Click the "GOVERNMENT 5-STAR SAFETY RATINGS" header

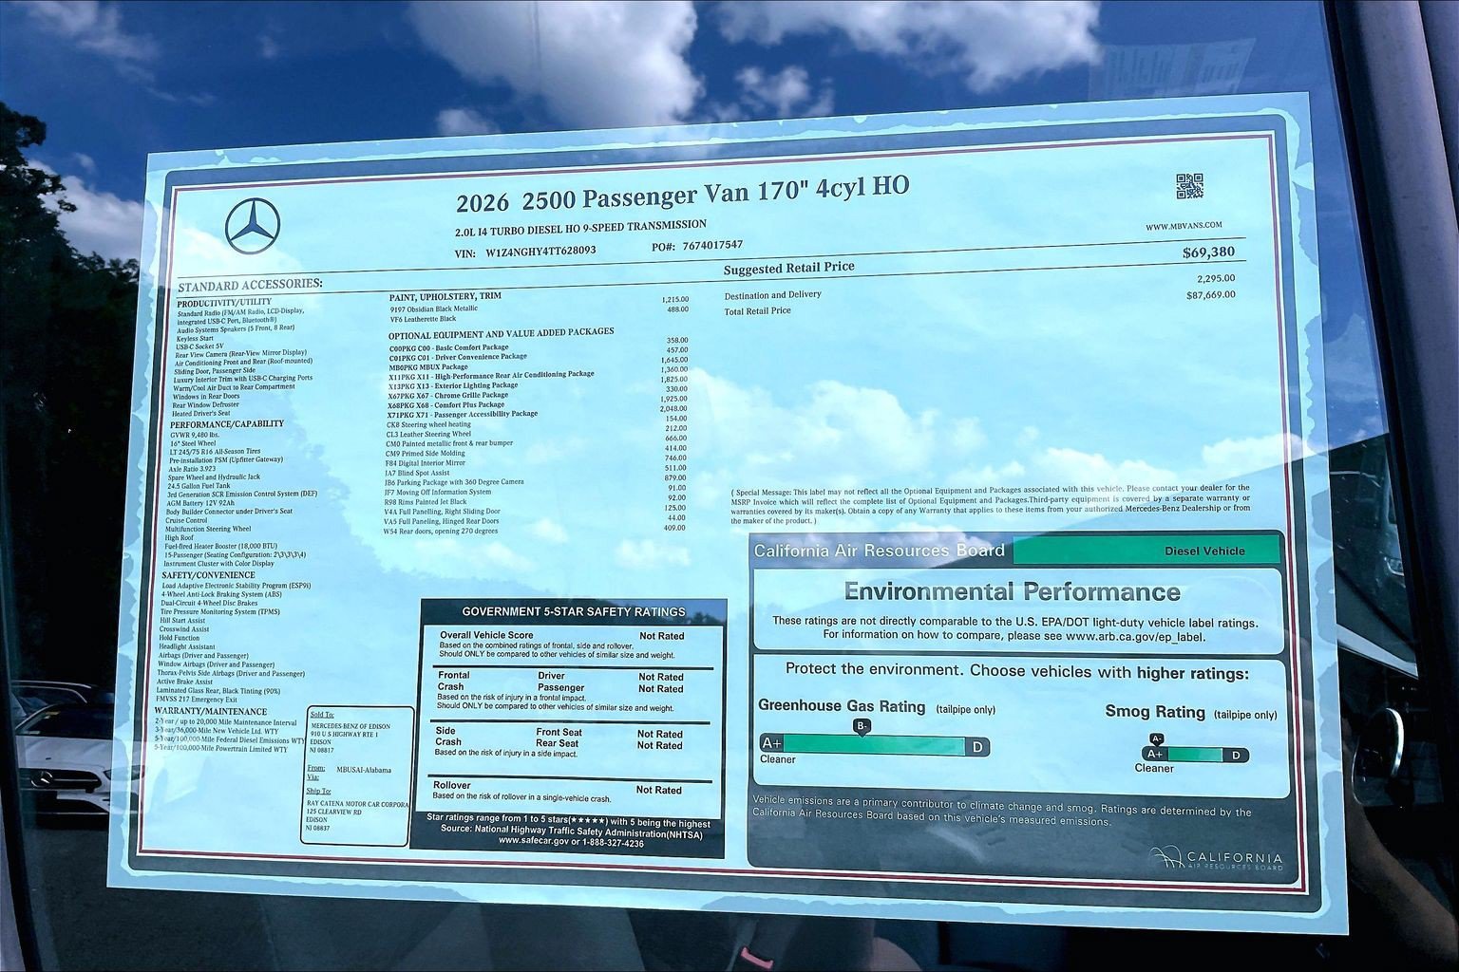pyautogui.click(x=573, y=612)
